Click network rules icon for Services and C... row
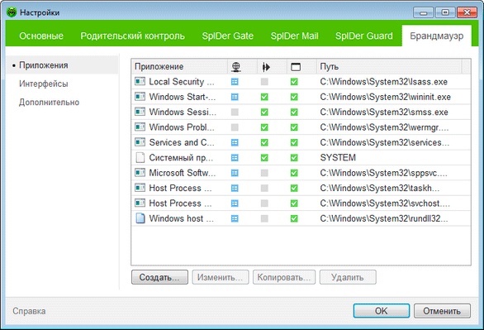 (x=235, y=142)
